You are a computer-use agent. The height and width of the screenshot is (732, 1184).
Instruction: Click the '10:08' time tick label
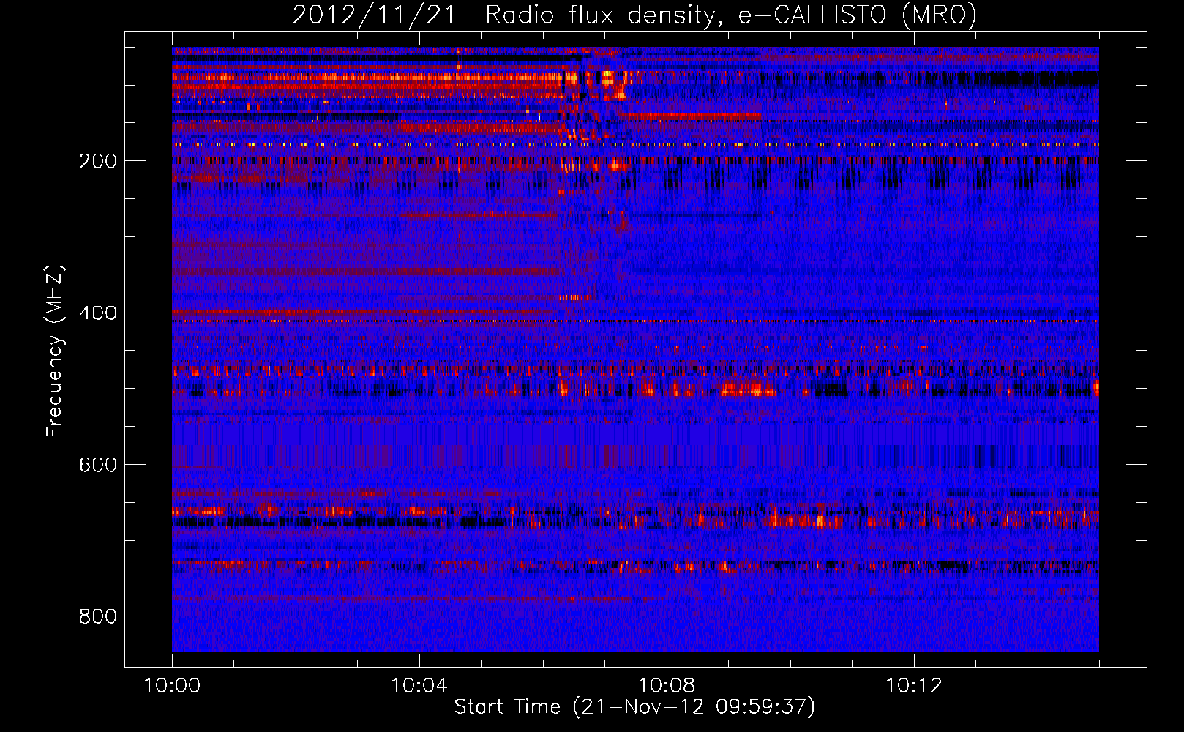[x=667, y=686]
